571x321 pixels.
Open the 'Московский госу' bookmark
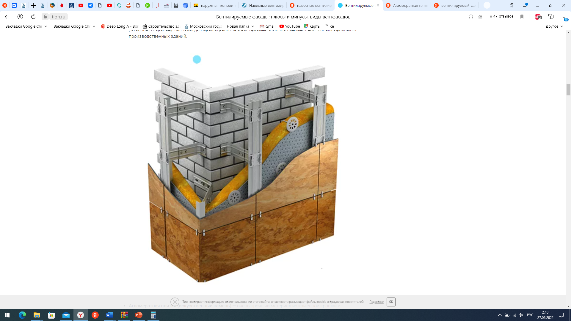(203, 26)
